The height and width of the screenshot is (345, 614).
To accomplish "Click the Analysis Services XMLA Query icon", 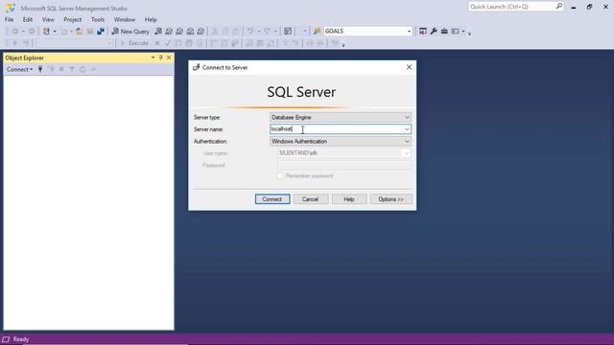I will 190,32.
